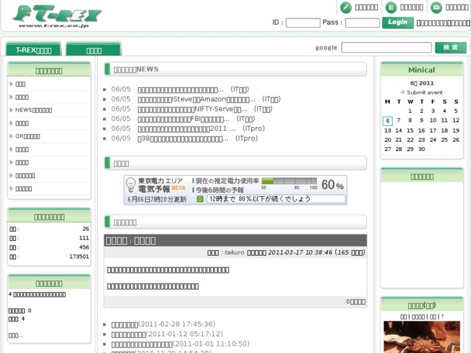471x353 pixels.
Task: Open the second green tab beside T-REX tab
Action: pyautogui.click(x=94, y=50)
